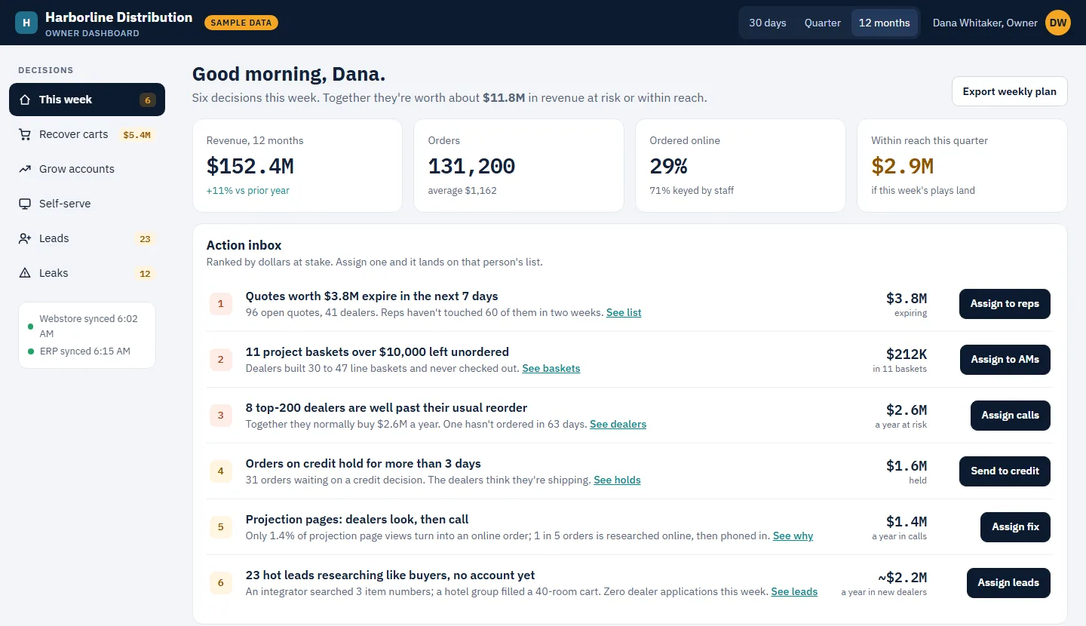Click the monitor icon for Self-serve
Screen dimensions: 1086x626
coord(25,204)
